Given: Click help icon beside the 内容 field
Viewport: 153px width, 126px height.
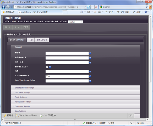Looking at the screenshot, I should click(90, 72).
